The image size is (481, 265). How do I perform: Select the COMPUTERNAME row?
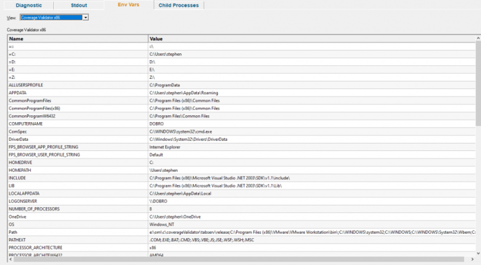pos(242,124)
